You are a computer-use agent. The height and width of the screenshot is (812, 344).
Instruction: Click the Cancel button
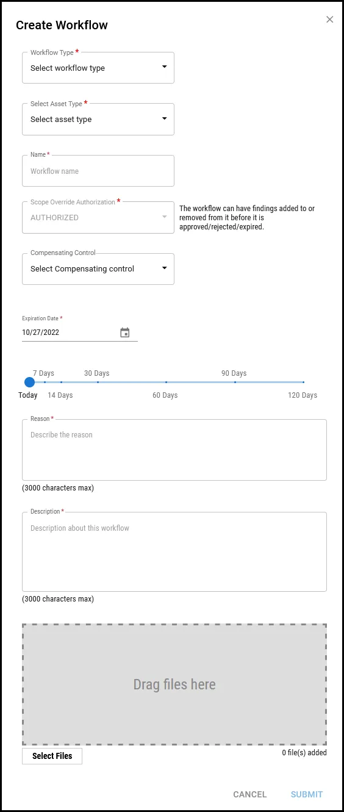(250, 794)
